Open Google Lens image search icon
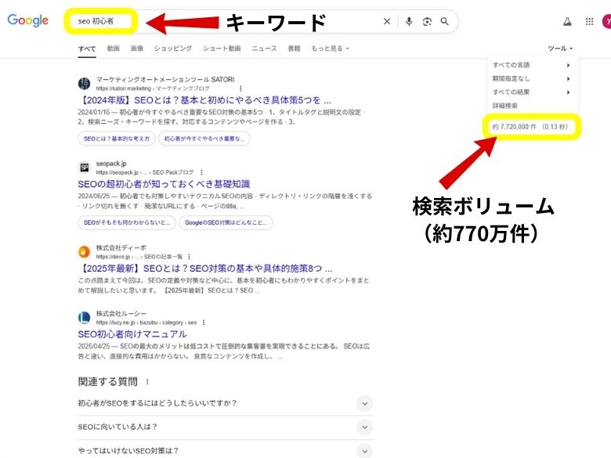 pyautogui.click(x=427, y=21)
